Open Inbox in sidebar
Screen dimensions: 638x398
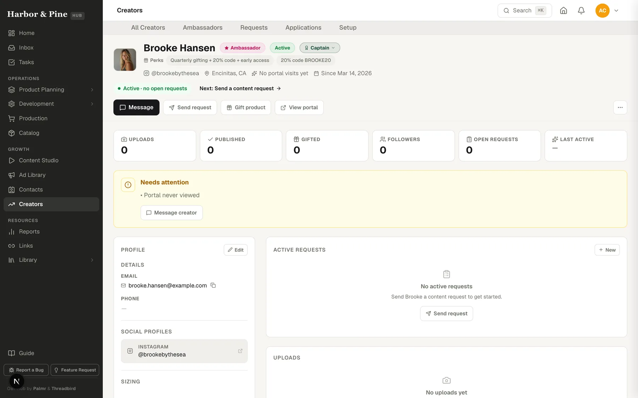click(51, 47)
